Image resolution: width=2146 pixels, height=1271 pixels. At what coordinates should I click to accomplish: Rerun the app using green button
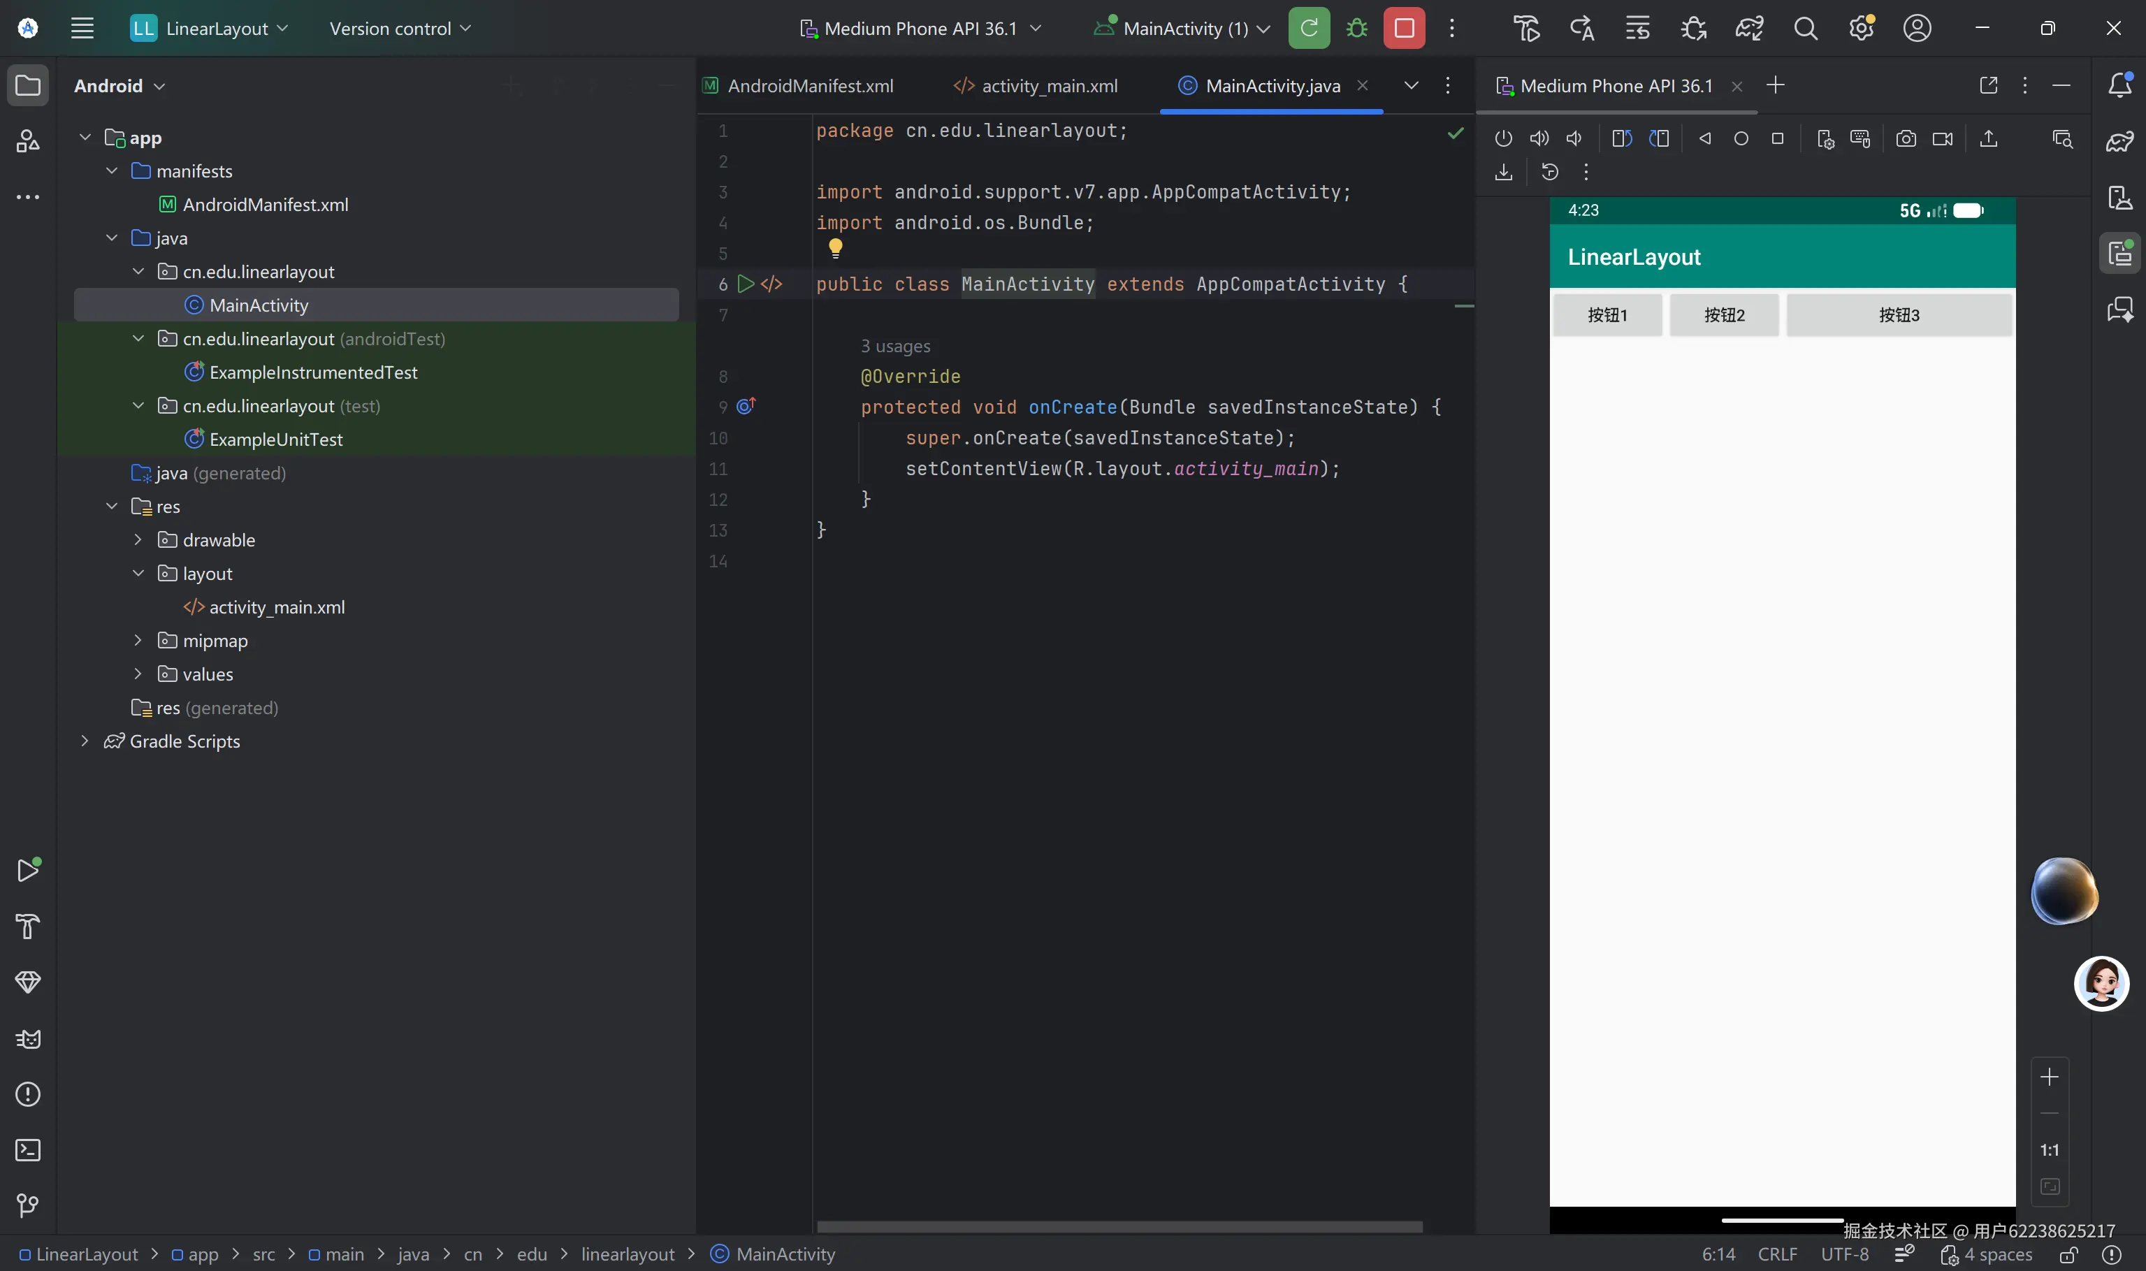[x=1309, y=28]
